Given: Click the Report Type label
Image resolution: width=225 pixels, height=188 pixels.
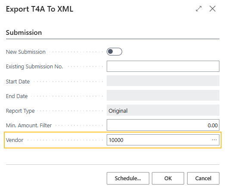Looking at the screenshot, I should coord(20,111).
